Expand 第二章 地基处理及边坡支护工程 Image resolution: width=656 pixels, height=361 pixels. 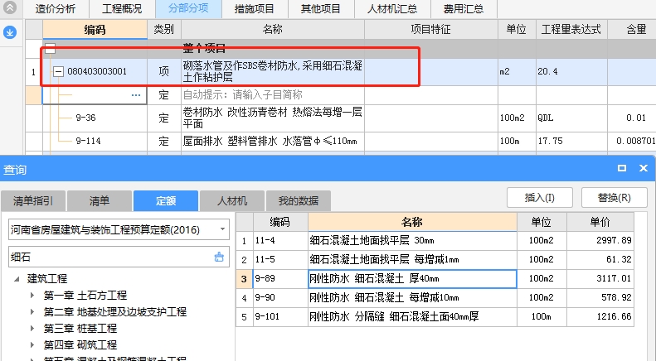(x=32, y=311)
